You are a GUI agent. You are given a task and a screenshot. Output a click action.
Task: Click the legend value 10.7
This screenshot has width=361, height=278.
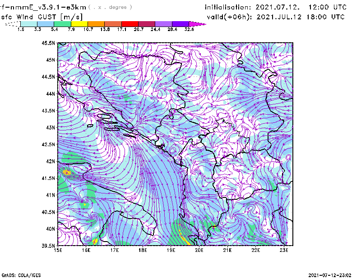88,29
